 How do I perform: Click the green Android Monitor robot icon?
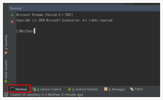(x=69, y=89)
